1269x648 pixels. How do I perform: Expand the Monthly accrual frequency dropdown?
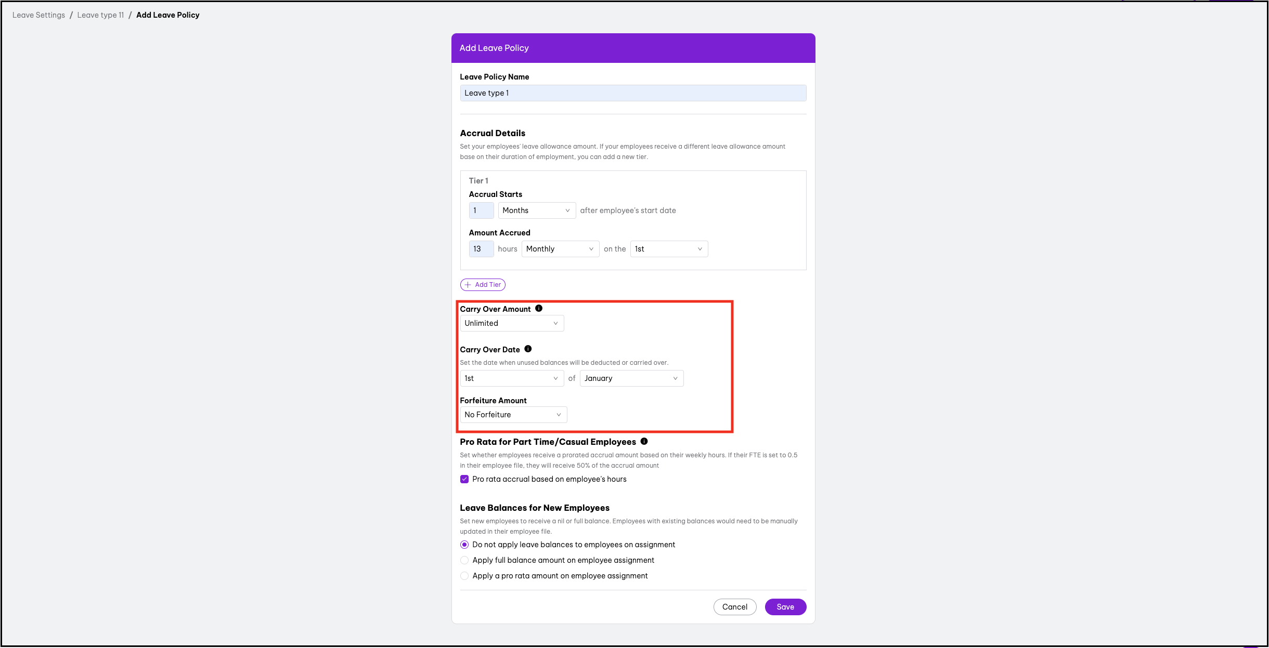[x=560, y=249]
